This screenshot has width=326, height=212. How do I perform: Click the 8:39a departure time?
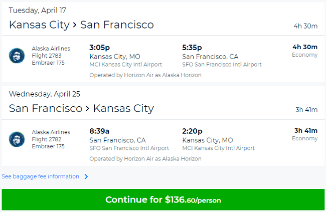[99, 131]
